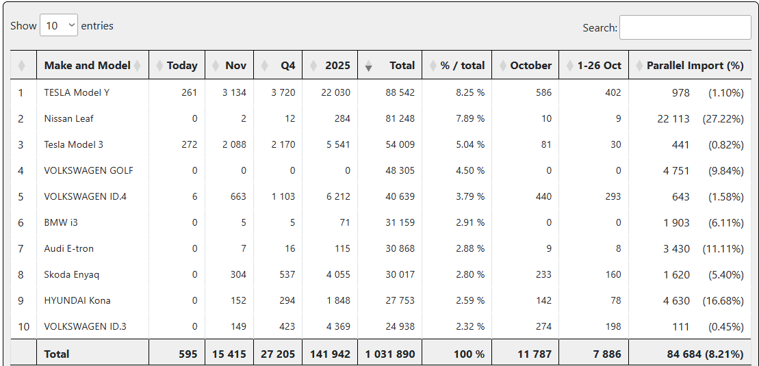Select the TESLA Model Y name cell
Viewport: 759px width, 366px height.
77,92
